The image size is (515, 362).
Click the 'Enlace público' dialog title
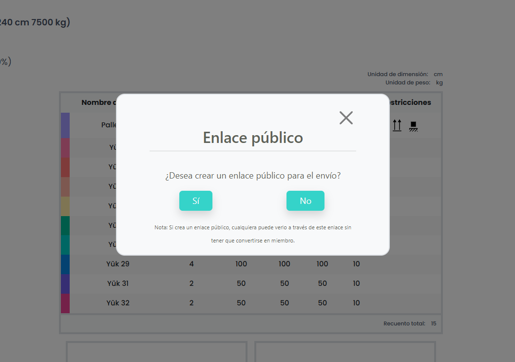252,138
